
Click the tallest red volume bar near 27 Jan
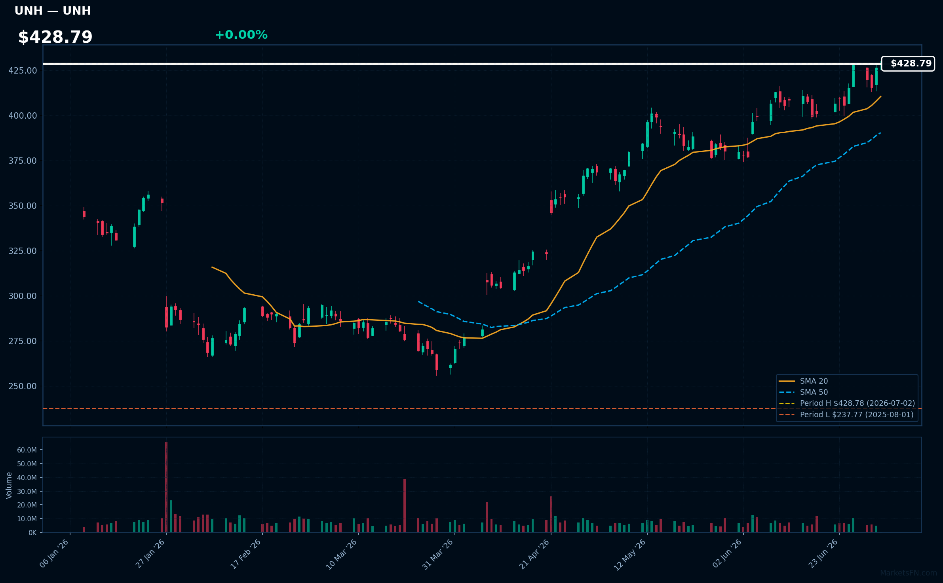[x=166, y=487]
